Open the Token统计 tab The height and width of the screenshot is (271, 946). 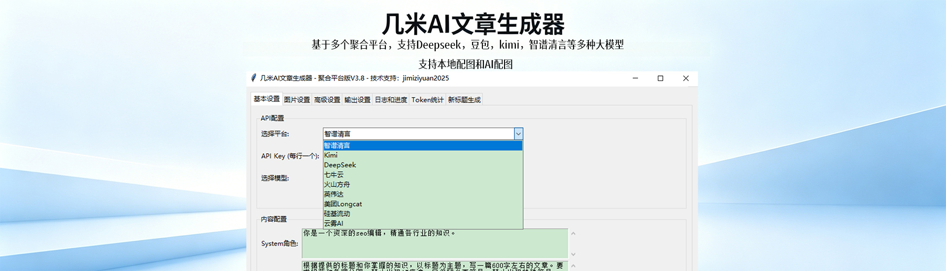click(x=427, y=100)
